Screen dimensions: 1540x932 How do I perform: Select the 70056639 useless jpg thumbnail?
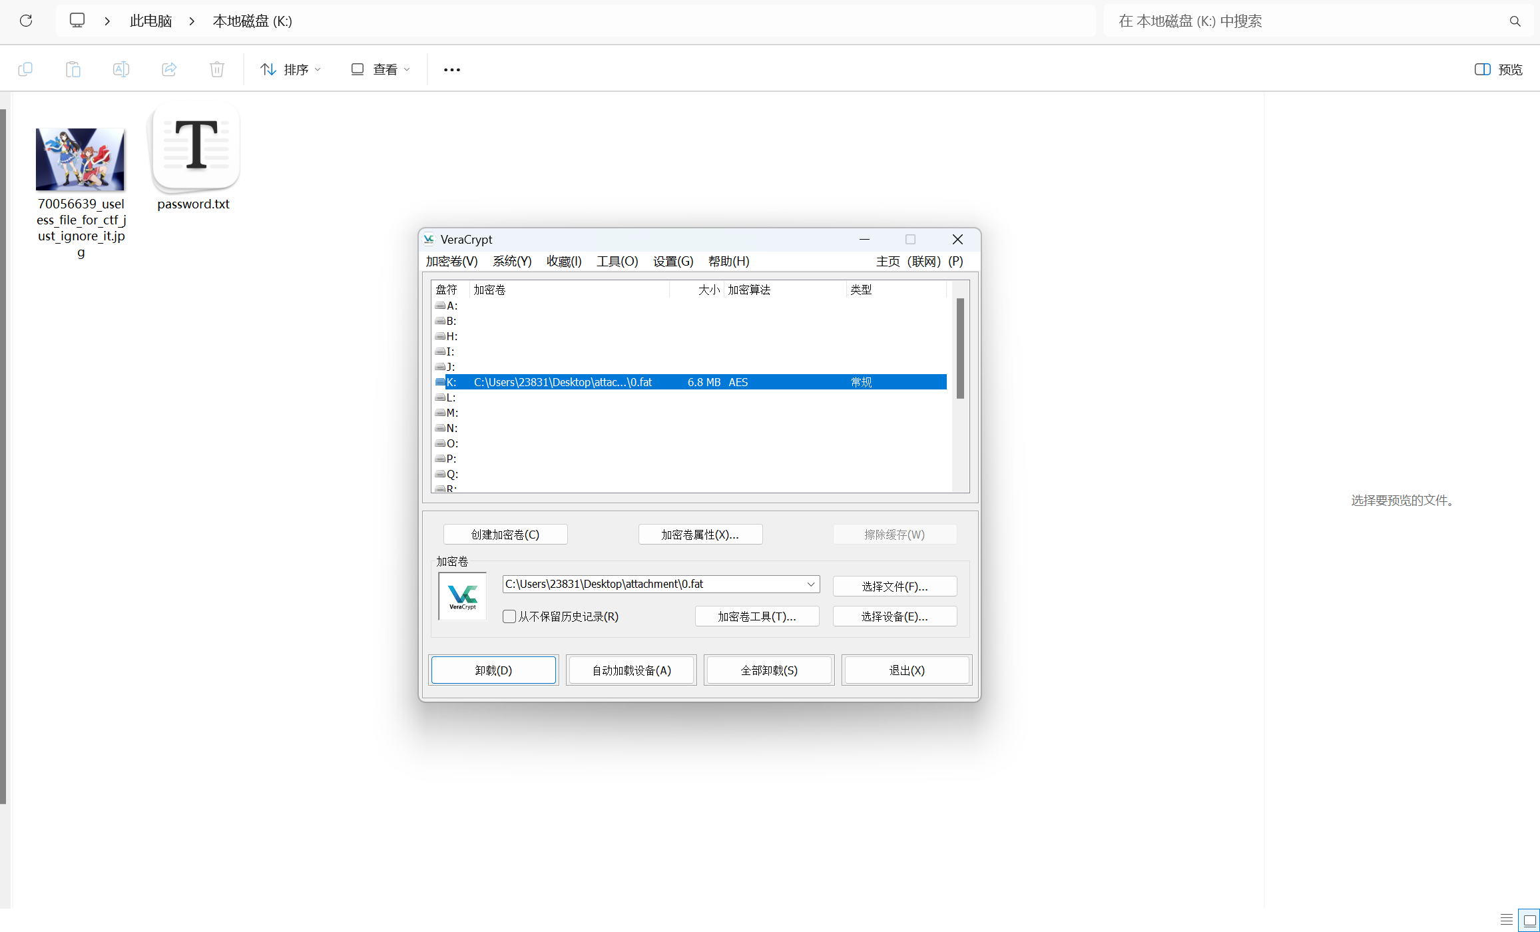click(x=80, y=158)
